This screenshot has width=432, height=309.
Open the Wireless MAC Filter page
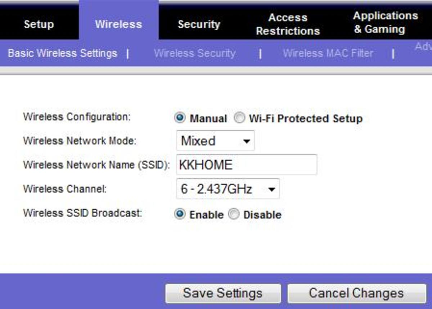tap(328, 53)
